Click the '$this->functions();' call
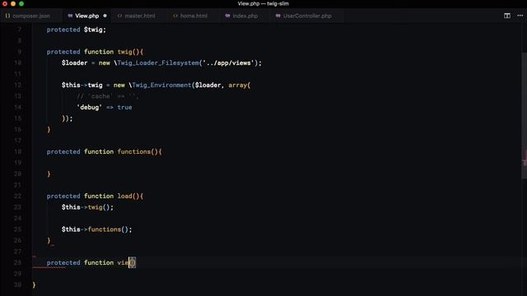The image size is (527, 296). (x=97, y=229)
